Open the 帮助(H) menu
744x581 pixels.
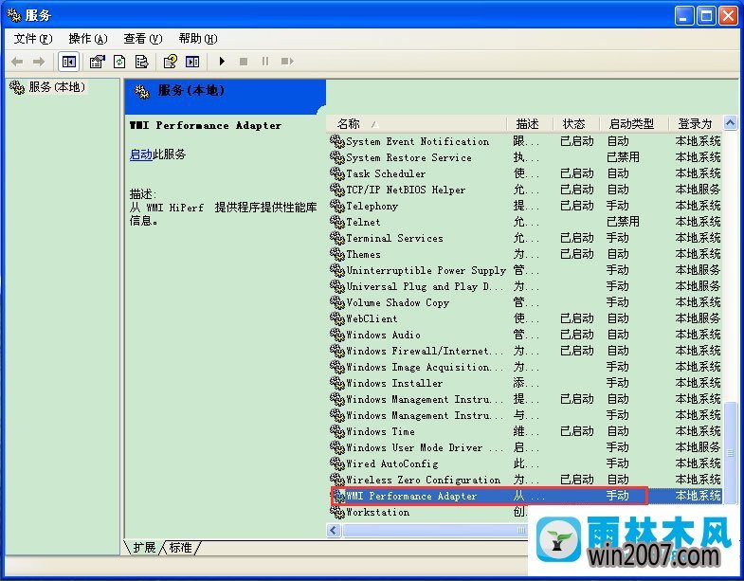click(198, 39)
